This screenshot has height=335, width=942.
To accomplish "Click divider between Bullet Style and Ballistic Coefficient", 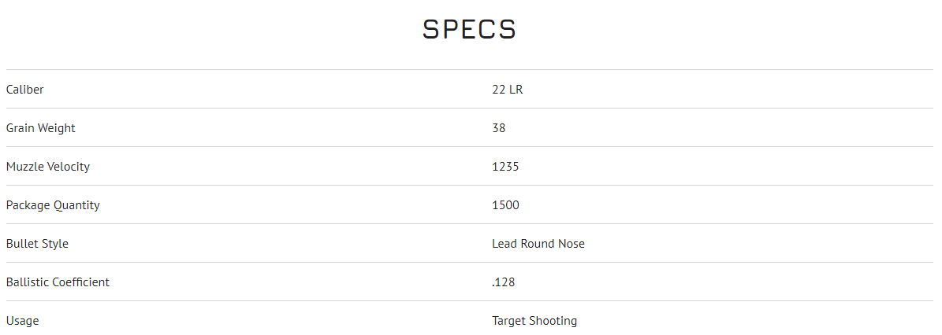I will pyautogui.click(x=469, y=262).
